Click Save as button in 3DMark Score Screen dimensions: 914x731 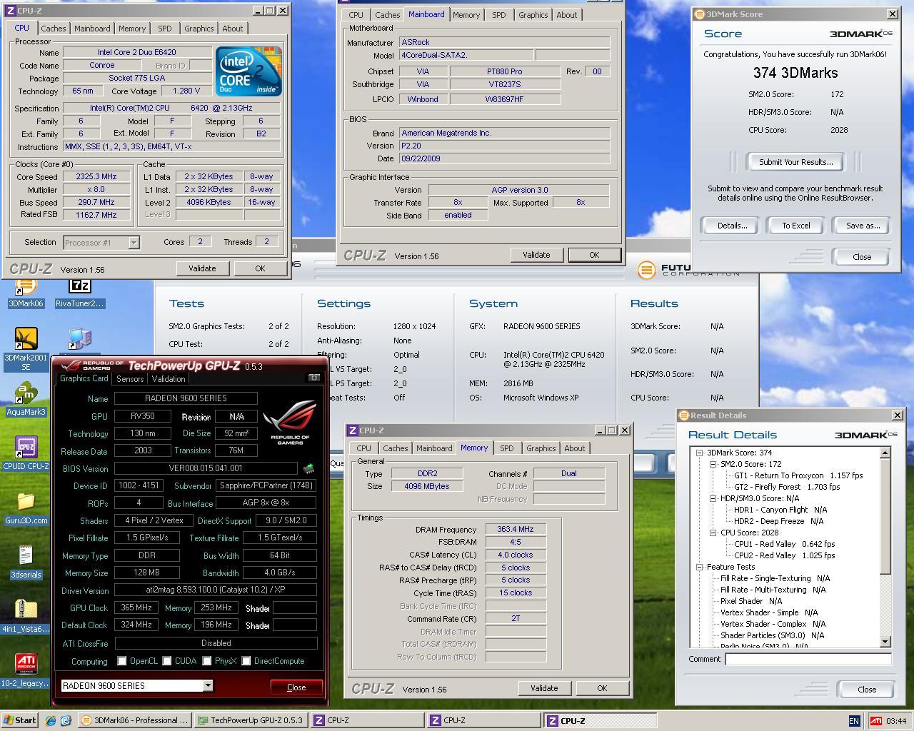point(863,226)
